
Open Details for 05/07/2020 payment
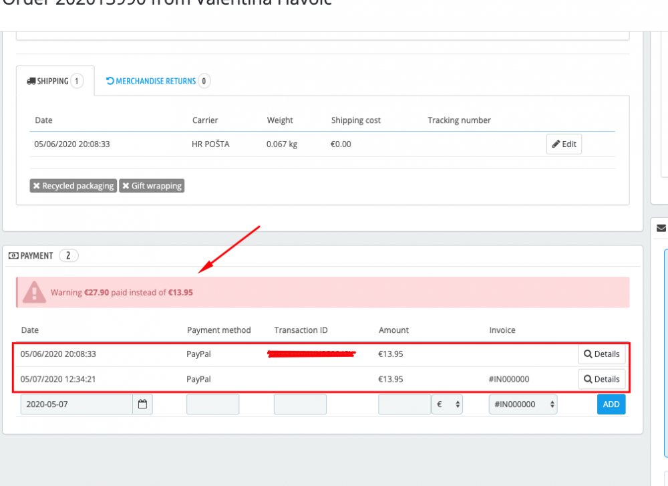tap(602, 379)
